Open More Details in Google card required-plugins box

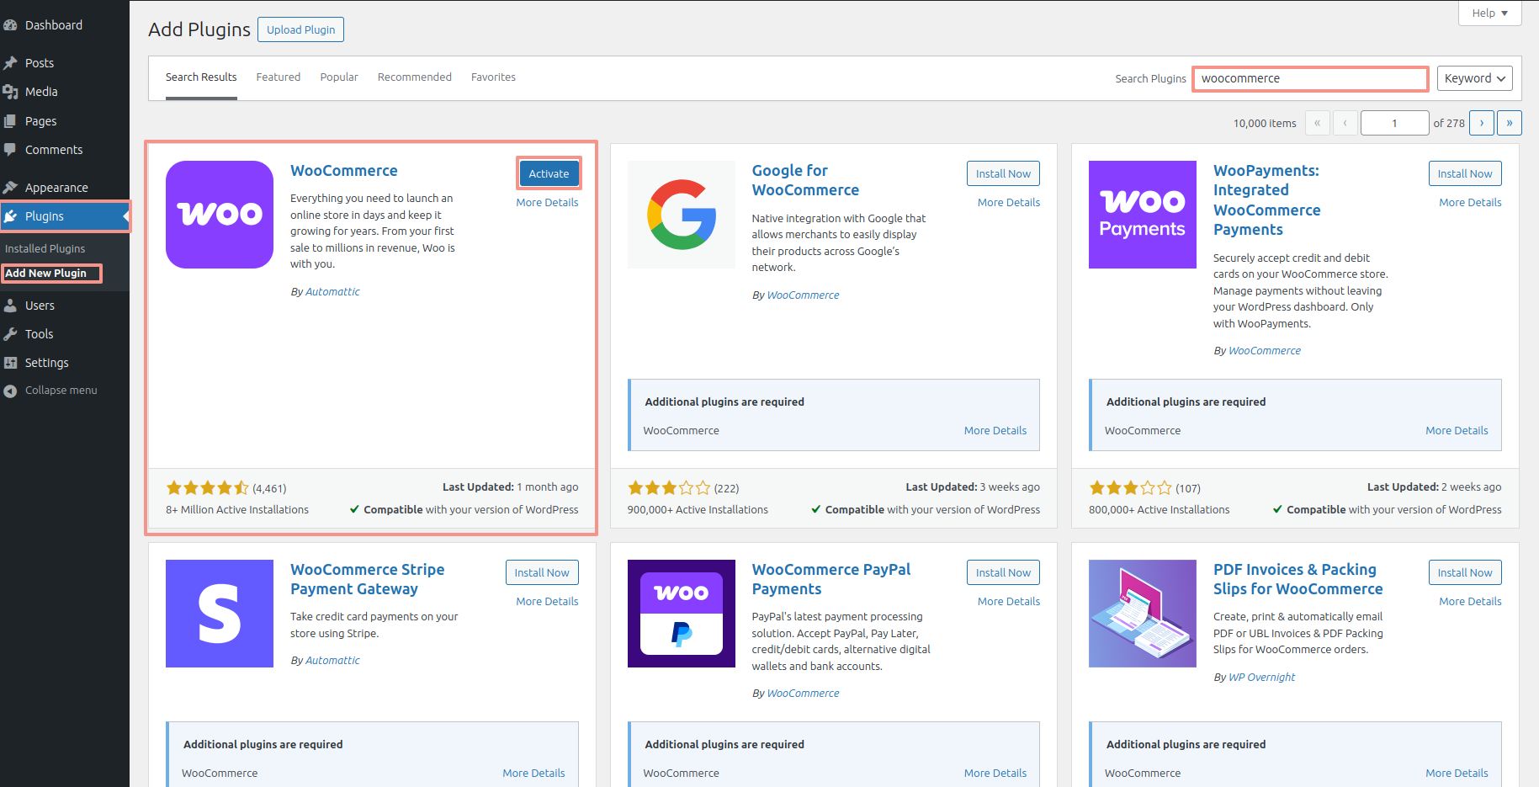click(x=995, y=431)
